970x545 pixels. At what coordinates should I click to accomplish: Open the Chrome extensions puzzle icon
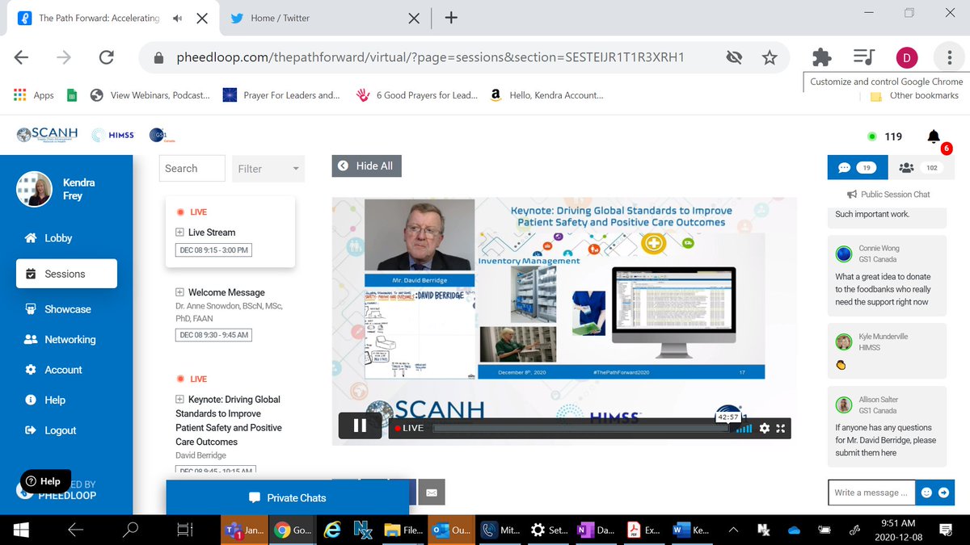coord(822,57)
